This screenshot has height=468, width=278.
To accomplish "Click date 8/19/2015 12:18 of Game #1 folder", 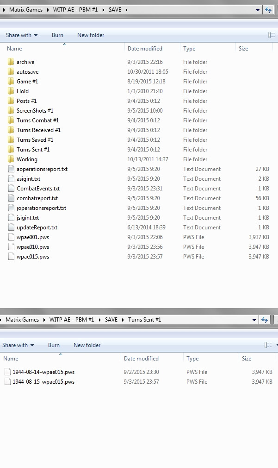I will [x=146, y=81].
